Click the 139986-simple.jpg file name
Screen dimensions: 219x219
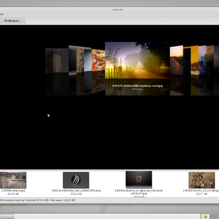coord(13,191)
